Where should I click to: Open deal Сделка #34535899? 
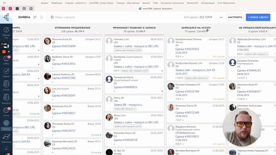click(64, 46)
